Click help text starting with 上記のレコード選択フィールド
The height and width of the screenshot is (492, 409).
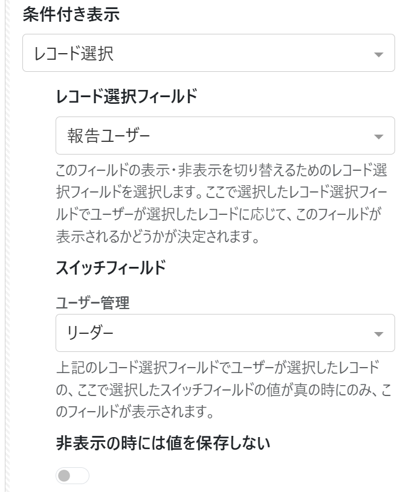click(x=217, y=368)
